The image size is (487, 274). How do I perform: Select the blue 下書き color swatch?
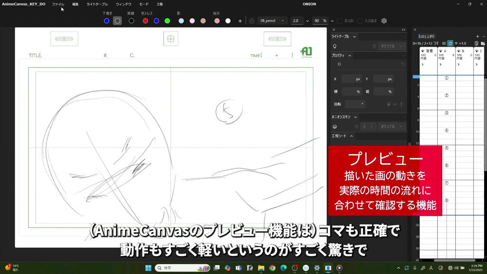click(107, 21)
